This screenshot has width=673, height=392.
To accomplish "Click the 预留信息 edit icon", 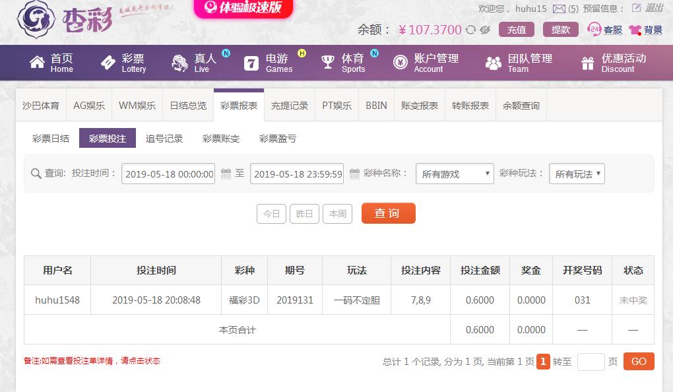I will pyautogui.click(x=636, y=8).
